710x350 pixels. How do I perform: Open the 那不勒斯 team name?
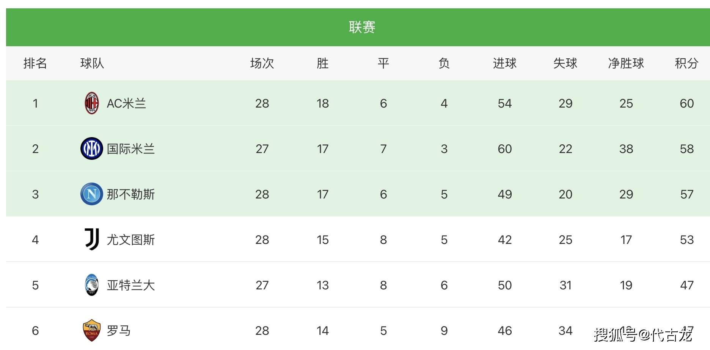(131, 194)
